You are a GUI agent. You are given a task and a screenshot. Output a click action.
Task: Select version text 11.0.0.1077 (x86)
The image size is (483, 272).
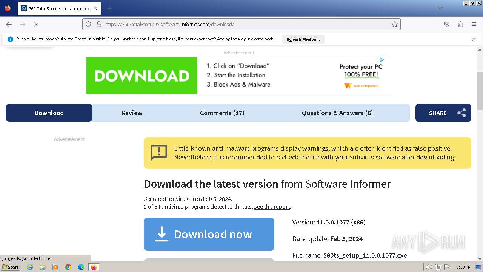(341, 222)
